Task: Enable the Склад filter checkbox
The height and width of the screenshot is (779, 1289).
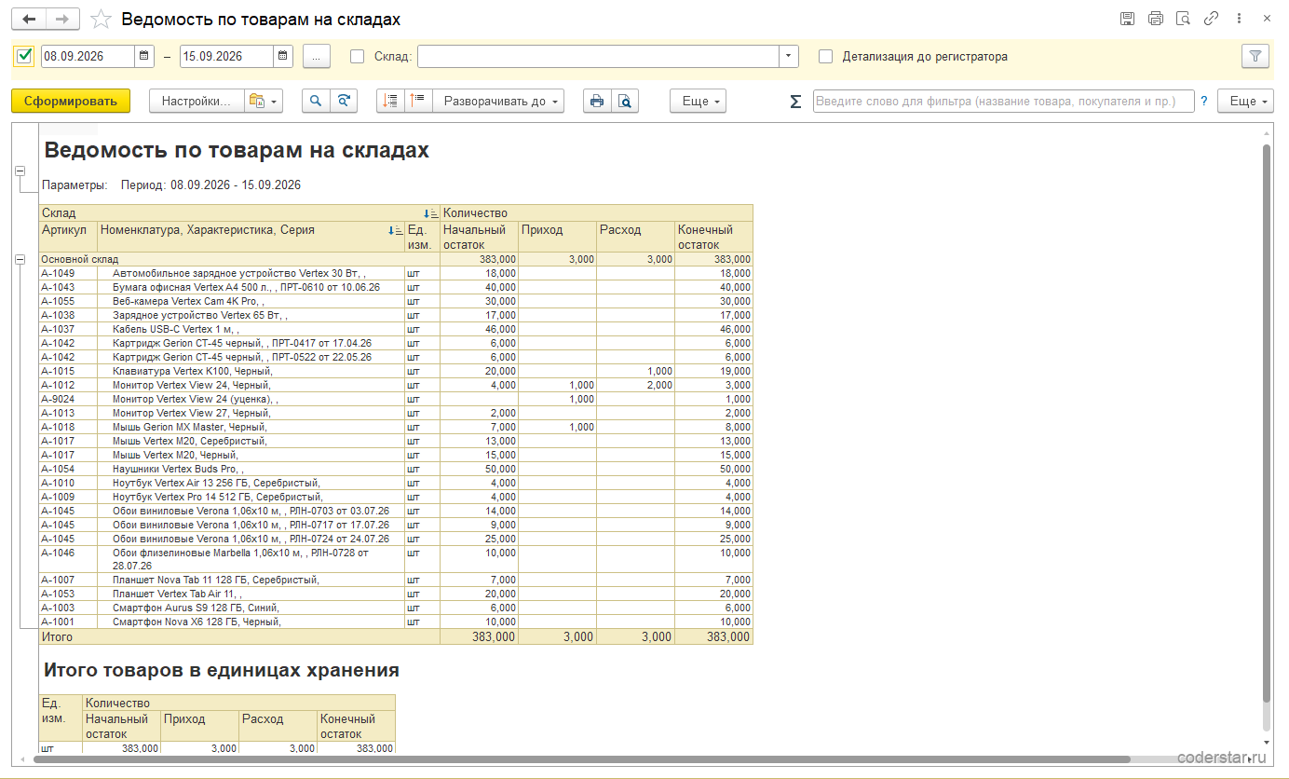Action: click(357, 56)
